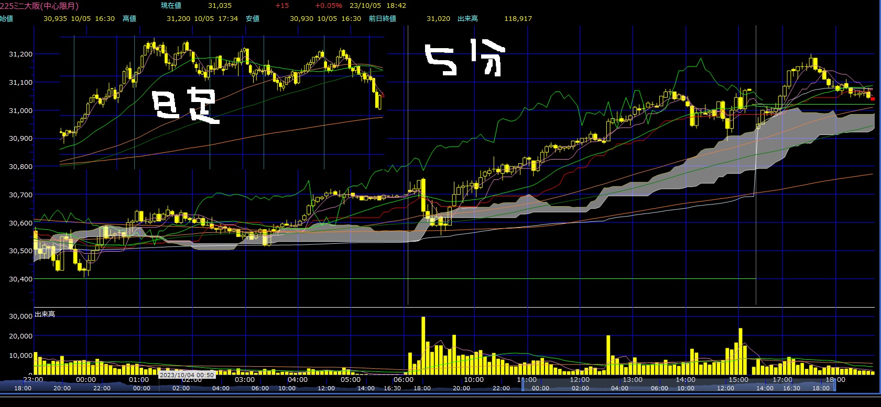Image resolution: width=881 pixels, height=407 pixels.
Task: Click the current price value 31,035
Action: click(220, 6)
